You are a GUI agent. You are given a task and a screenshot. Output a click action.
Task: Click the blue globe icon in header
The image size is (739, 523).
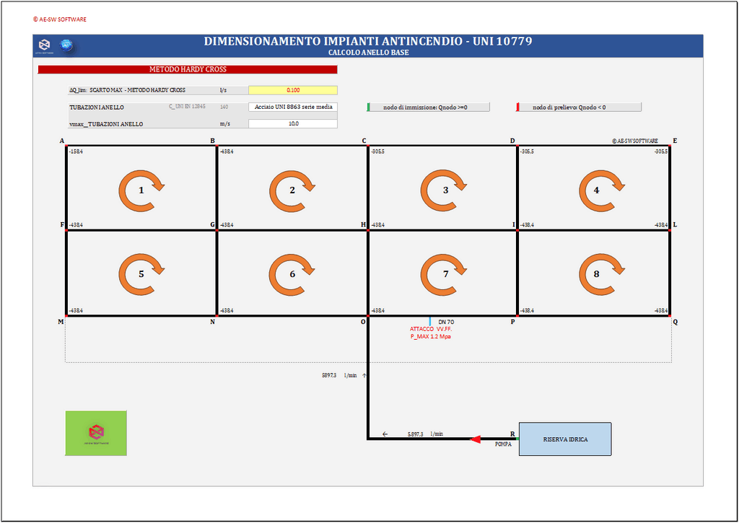point(66,45)
